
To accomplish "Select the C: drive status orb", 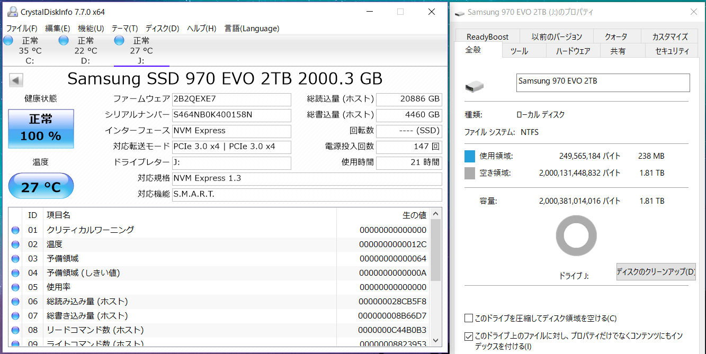I will 8,40.
